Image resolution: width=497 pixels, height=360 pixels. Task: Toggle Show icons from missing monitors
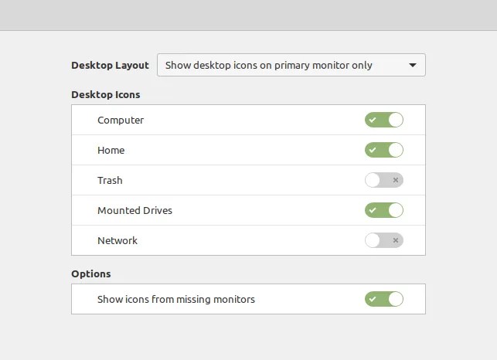(384, 299)
